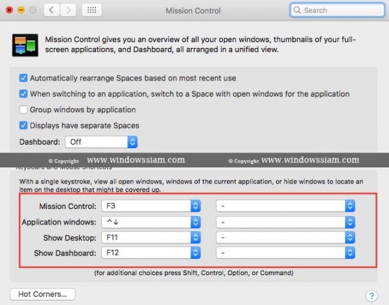Minimize the window with yellow button
The width and height of the screenshot is (389, 305).
(x=21, y=10)
